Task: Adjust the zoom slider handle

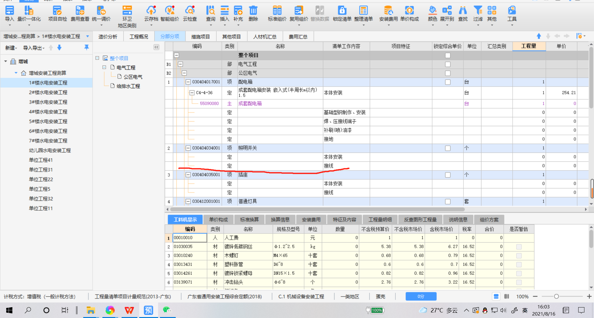Action: pos(556,296)
